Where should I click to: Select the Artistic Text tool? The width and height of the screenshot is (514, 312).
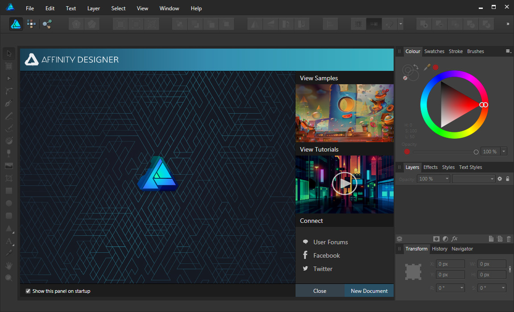(9, 241)
